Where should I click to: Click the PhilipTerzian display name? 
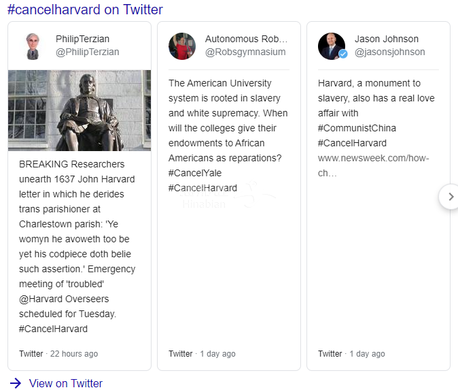click(82, 39)
